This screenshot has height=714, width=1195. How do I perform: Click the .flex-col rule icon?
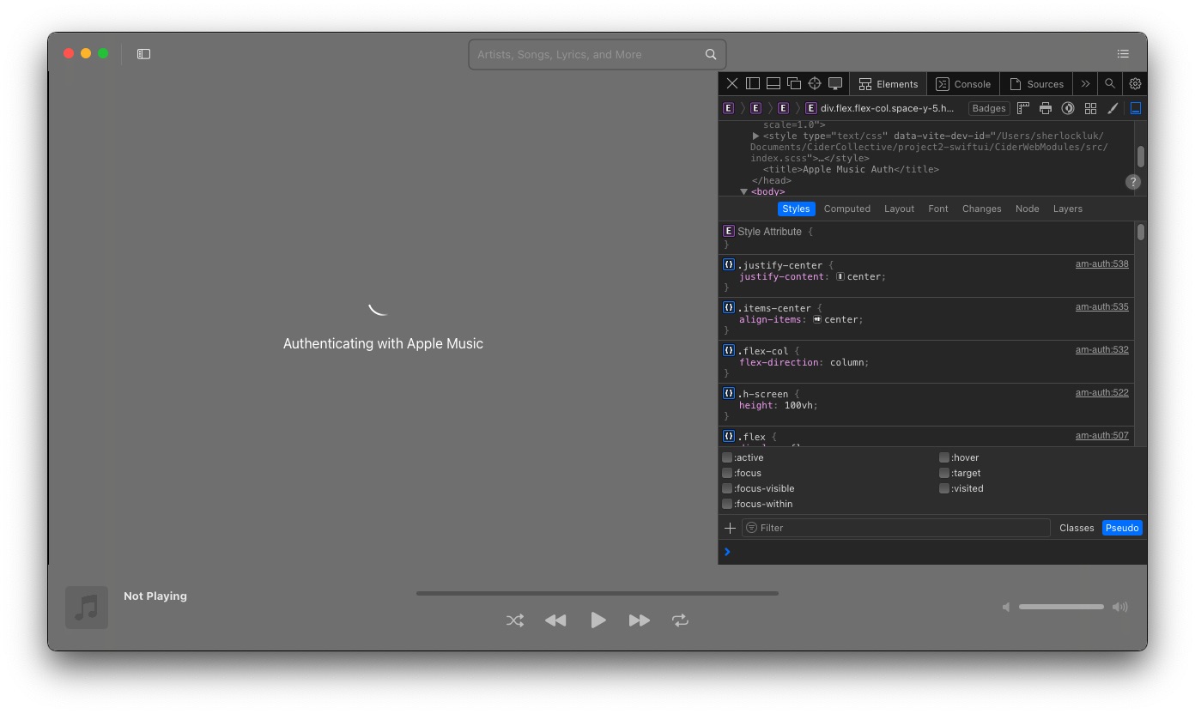729,350
